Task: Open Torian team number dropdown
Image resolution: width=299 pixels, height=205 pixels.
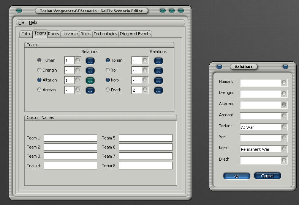Action: (145, 61)
